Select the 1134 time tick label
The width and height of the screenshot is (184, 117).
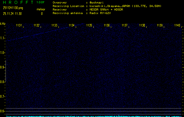[x=72, y=25]
